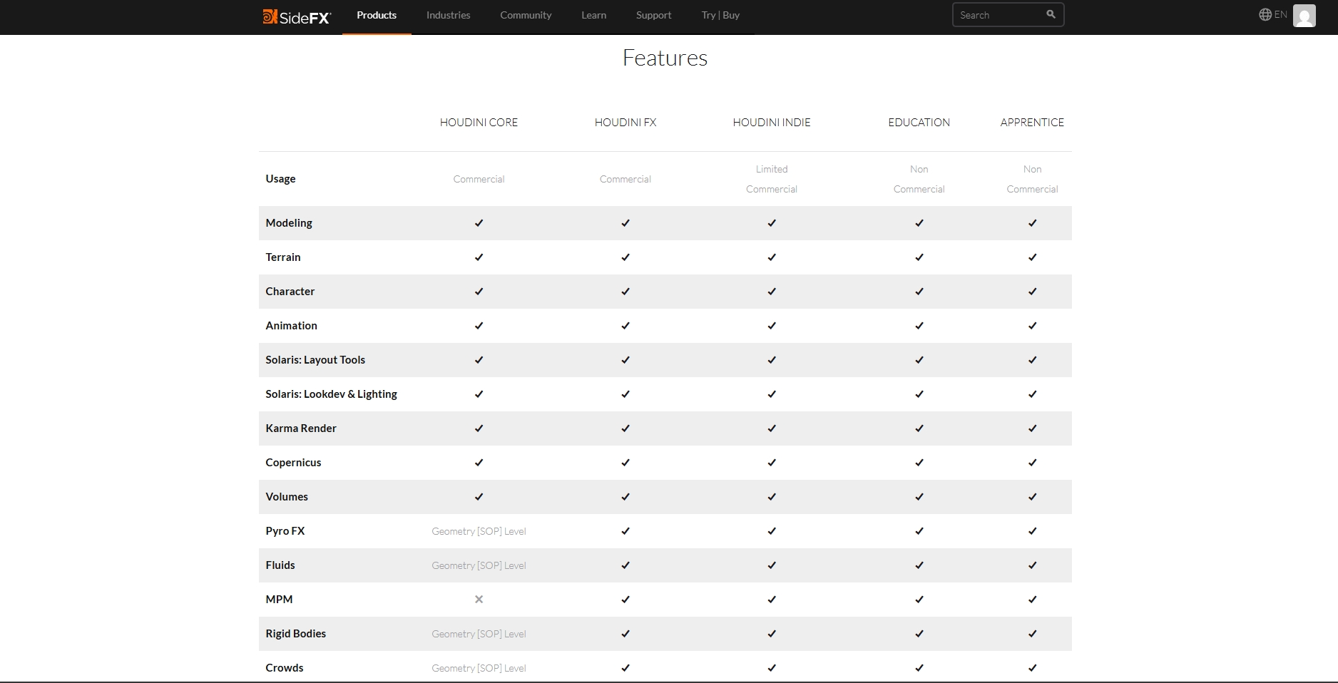This screenshot has width=1338, height=683.
Task: Click the HOUDINI INDIE column header
Action: coord(772,123)
